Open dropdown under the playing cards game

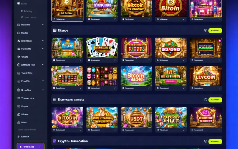(x=115, y=60)
